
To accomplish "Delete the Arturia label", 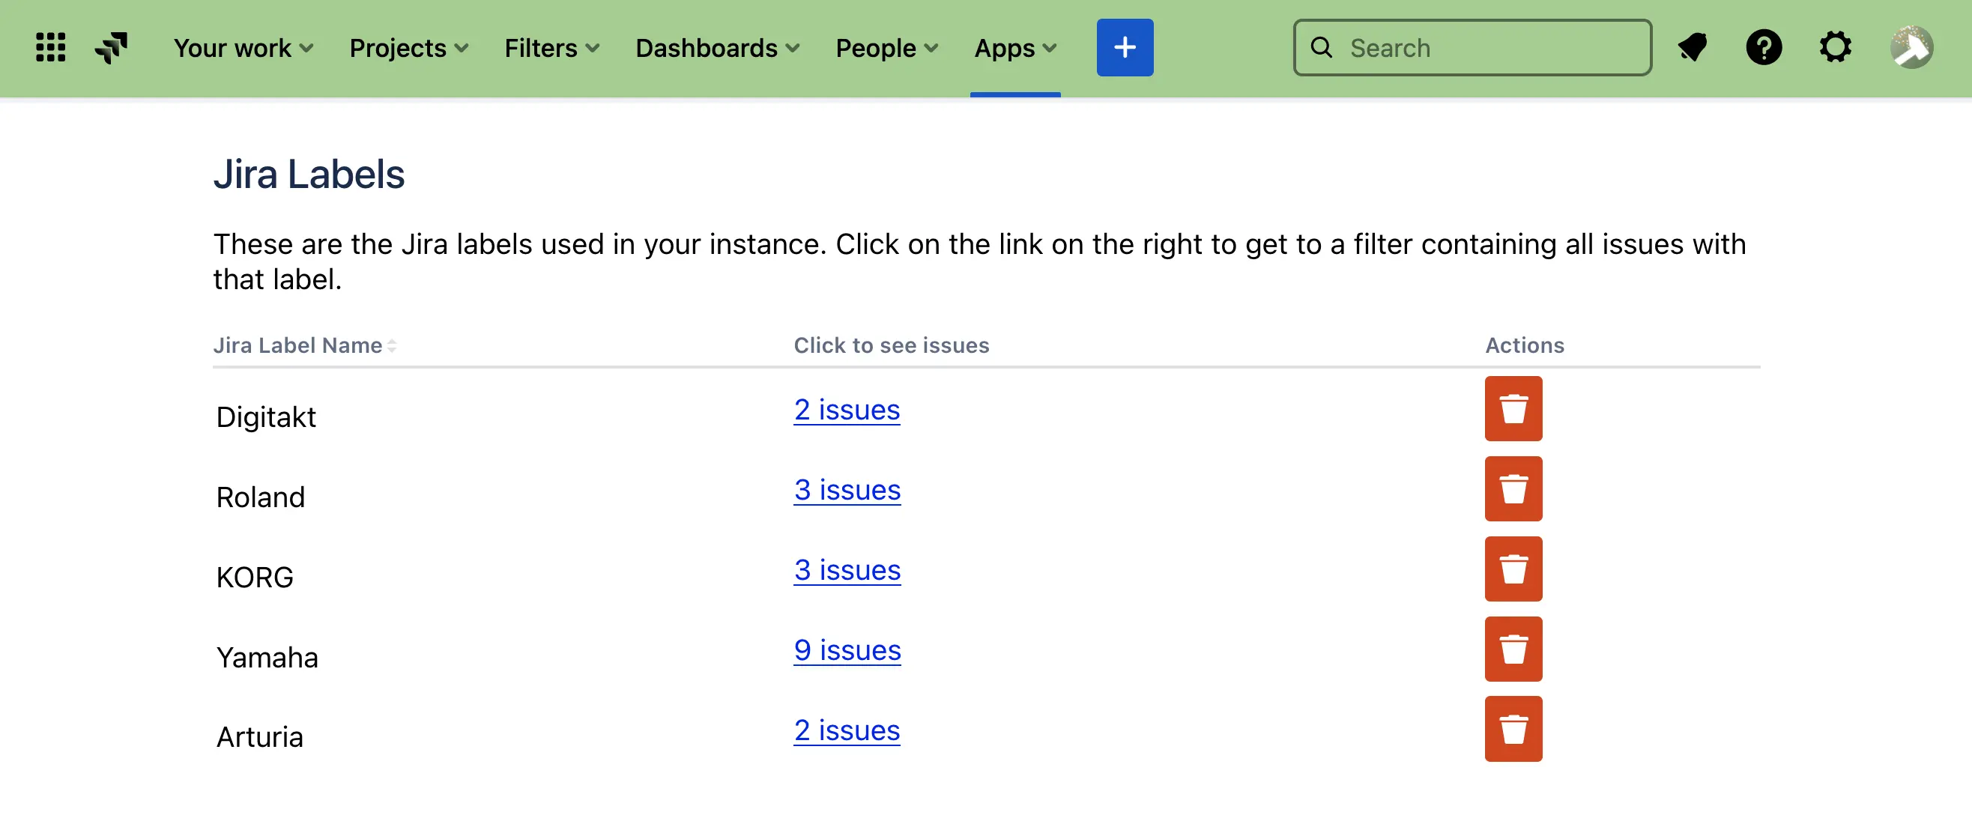I will click(1513, 728).
